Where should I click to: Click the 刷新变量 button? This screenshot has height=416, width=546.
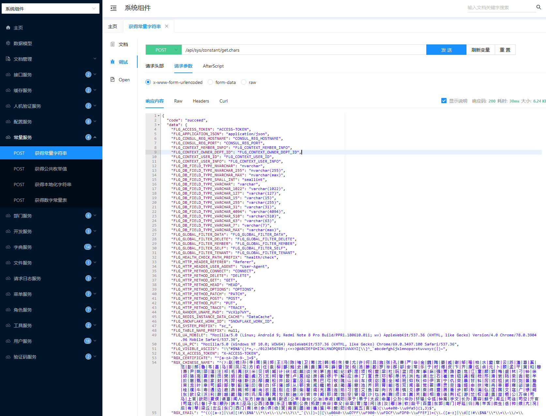pyautogui.click(x=480, y=50)
